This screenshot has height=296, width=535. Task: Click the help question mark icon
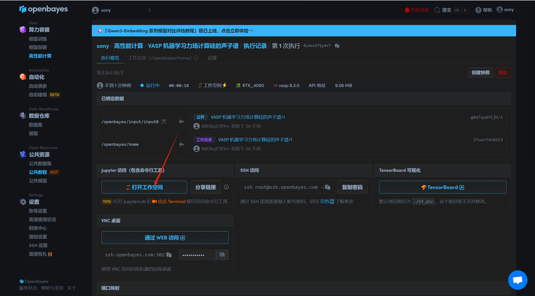[x=478, y=10]
